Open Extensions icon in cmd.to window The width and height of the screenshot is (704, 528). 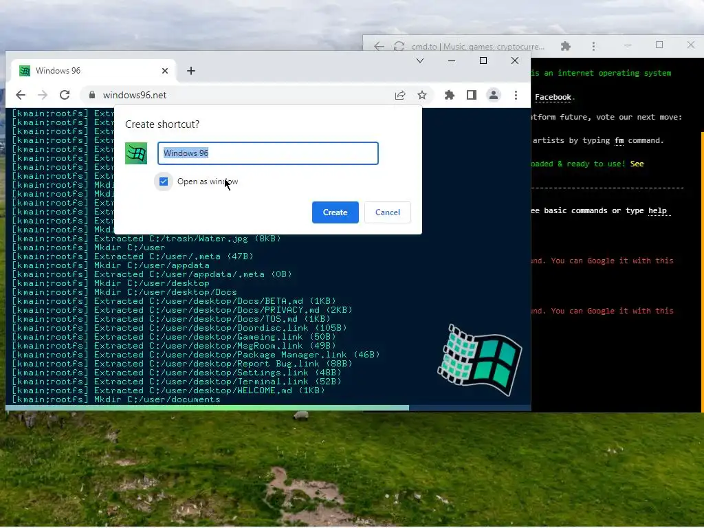click(566, 46)
